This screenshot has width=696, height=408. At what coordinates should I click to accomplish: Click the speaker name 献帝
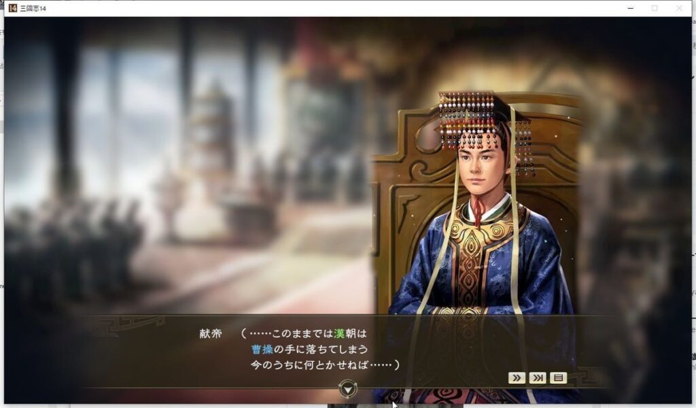211,333
